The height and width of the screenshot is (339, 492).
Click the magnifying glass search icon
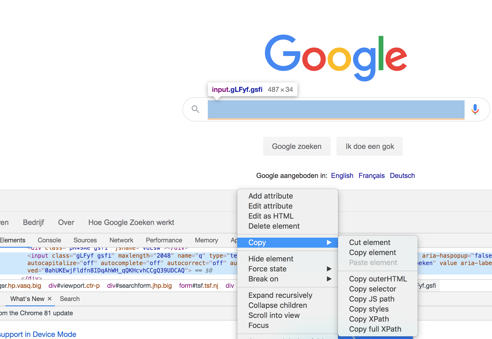[195, 109]
